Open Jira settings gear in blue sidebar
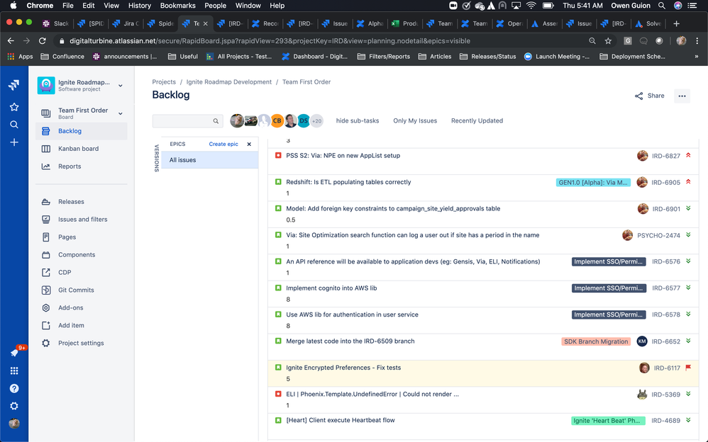 coord(14,406)
